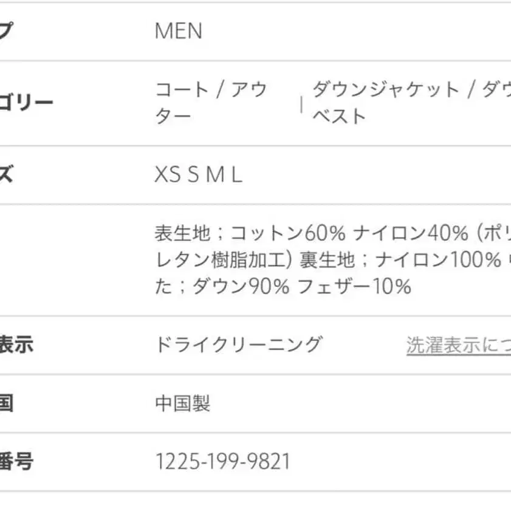Click the 表生地 コットン60% material text
Screen dimensions: 511x511
tap(250, 233)
